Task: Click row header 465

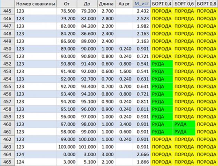Action: pyautogui.click(x=7, y=162)
